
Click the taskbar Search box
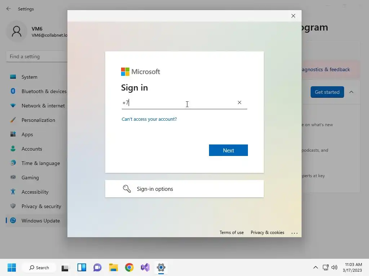pos(39,267)
